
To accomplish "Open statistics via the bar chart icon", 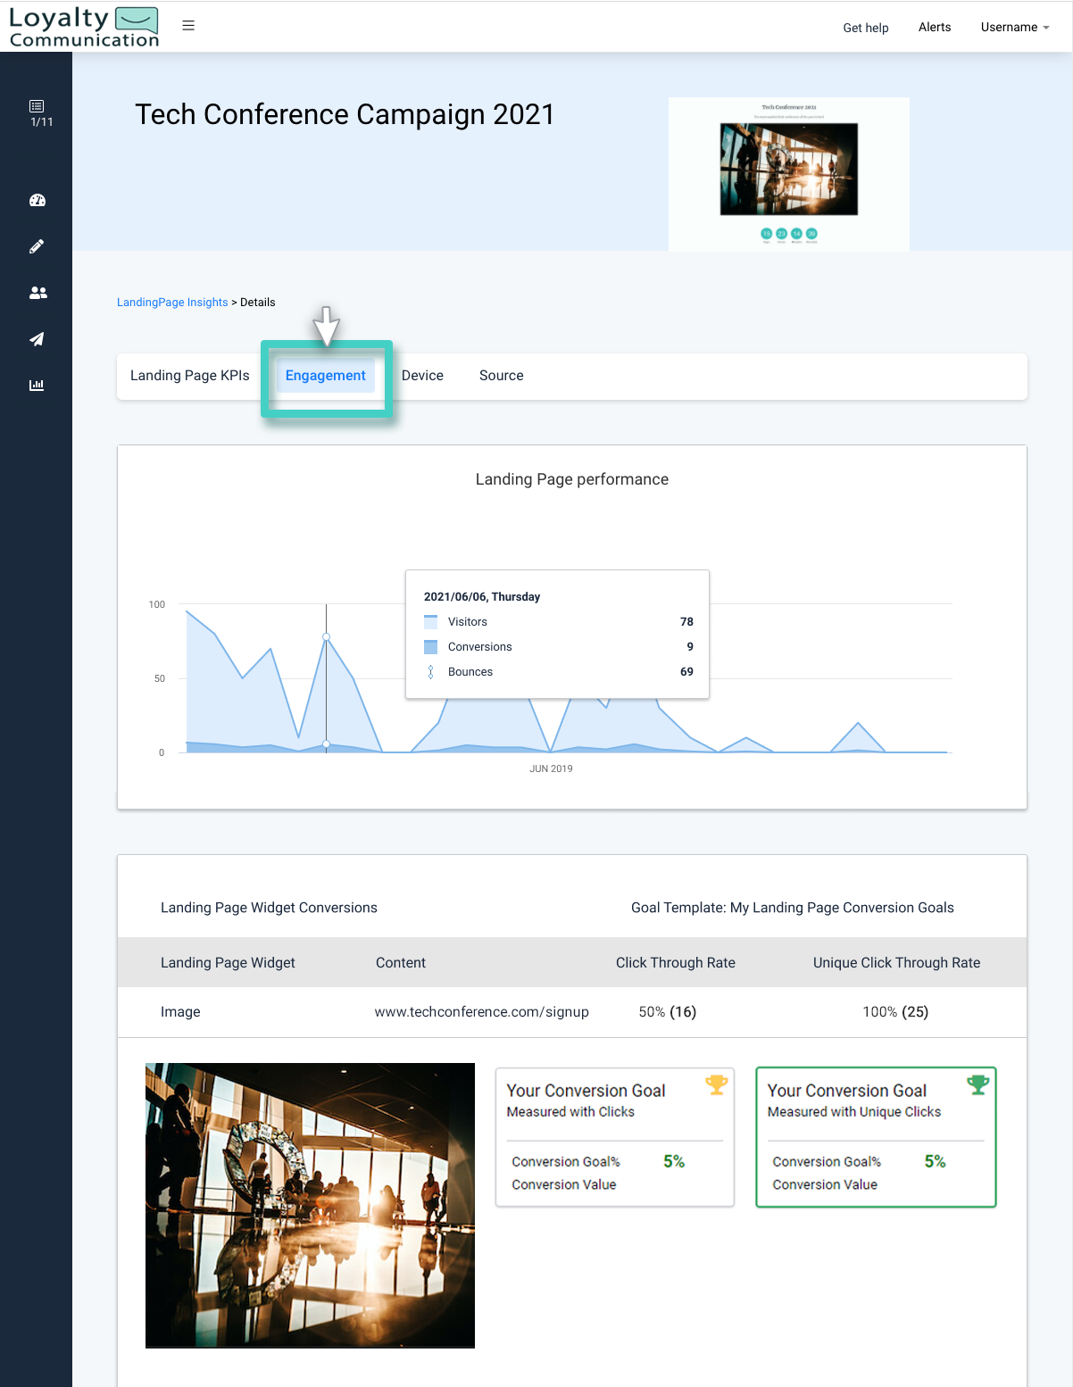I will [37, 386].
